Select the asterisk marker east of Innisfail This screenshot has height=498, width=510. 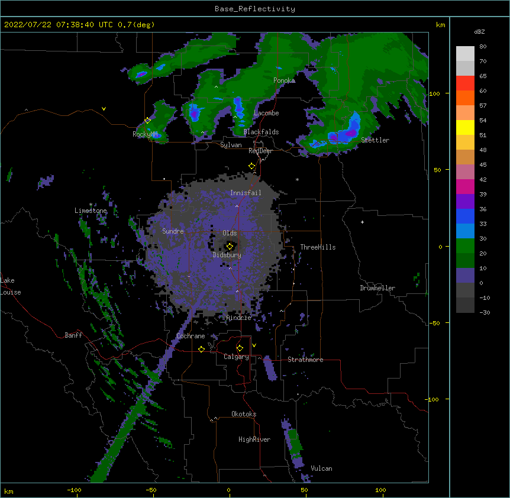point(297,180)
